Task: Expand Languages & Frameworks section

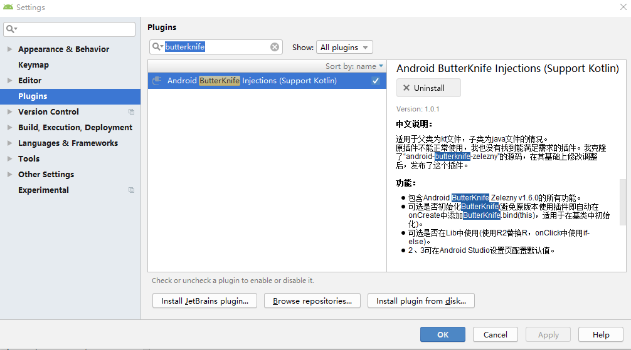Action: [x=9, y=143]
